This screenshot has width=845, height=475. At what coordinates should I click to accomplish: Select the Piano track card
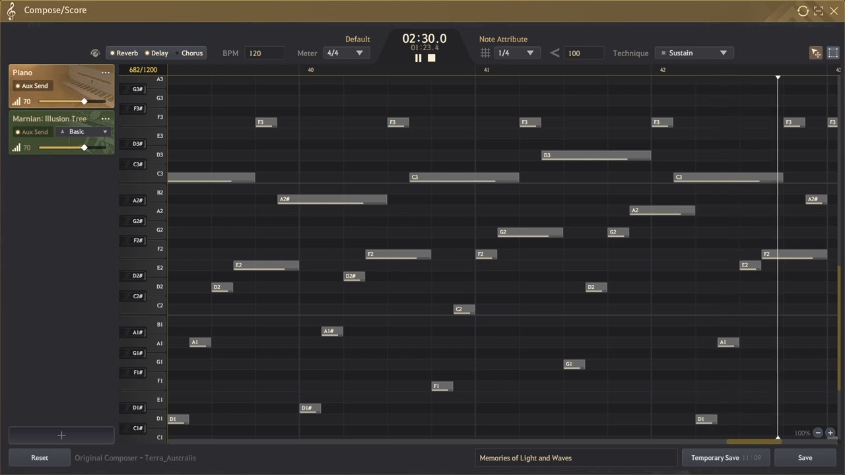[61, 86]
